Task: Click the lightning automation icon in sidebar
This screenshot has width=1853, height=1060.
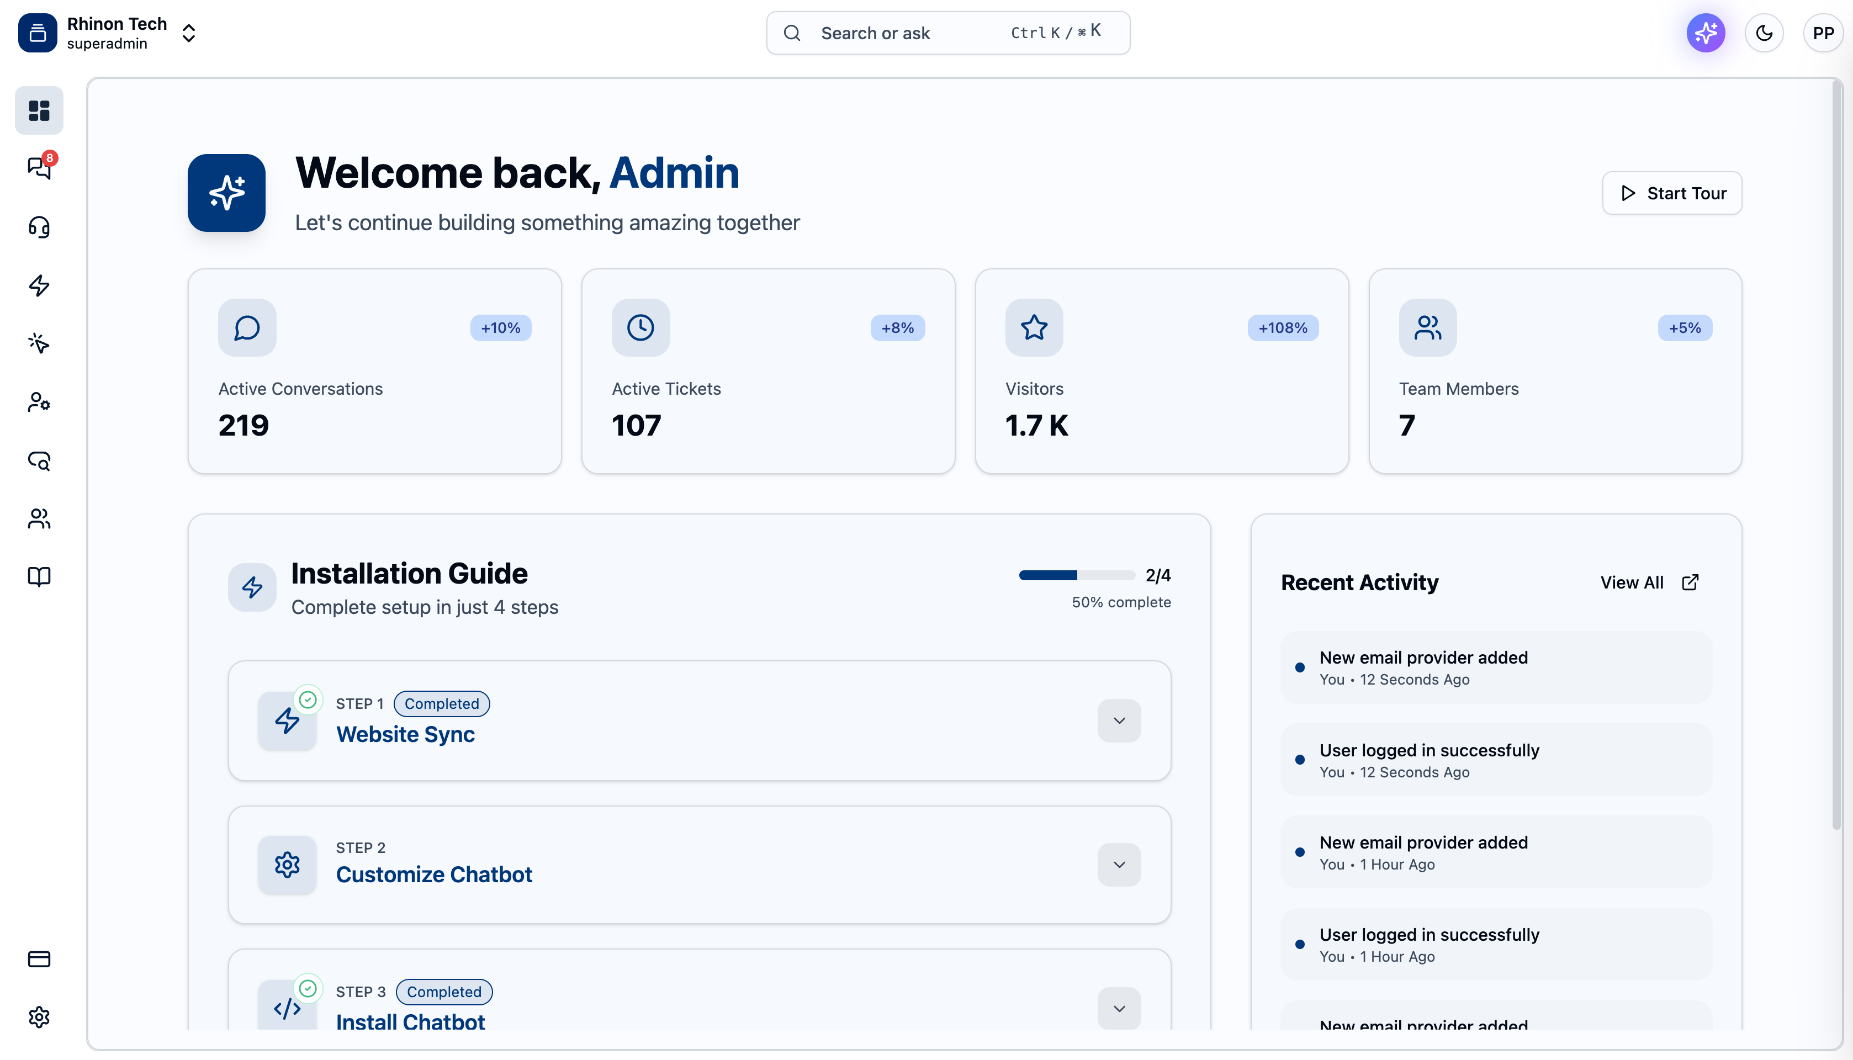Action: coord(38,285)
